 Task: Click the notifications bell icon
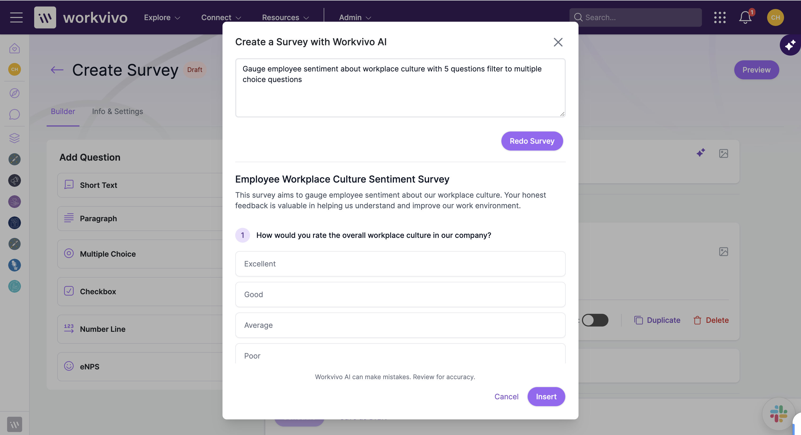745,17
